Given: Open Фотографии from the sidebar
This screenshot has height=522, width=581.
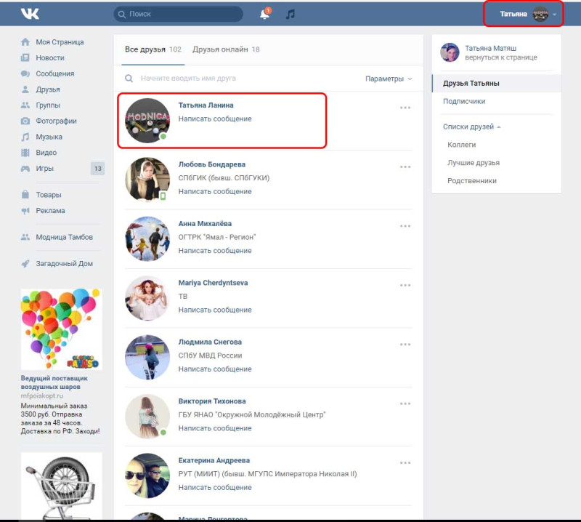Looking at the screenshot, I should click(x=56, y=121).
